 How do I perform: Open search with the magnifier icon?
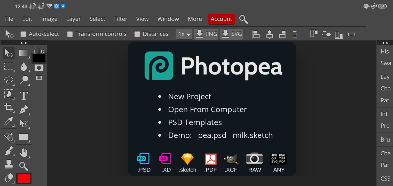click(x=243, y=19)
